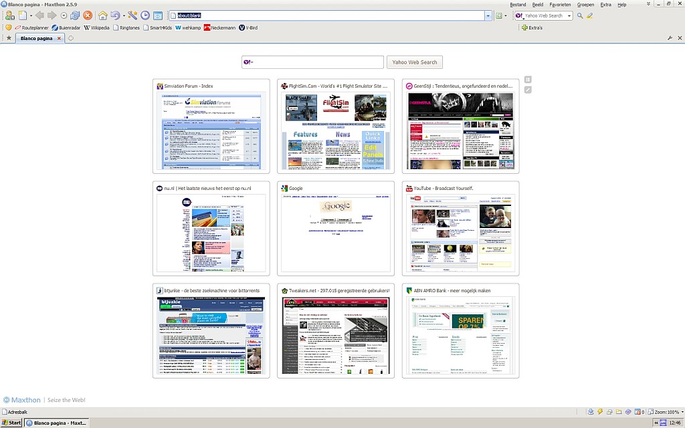Open the Beeld menu
The height and width of the screenshot is (428, 685).
click(538, 5)
